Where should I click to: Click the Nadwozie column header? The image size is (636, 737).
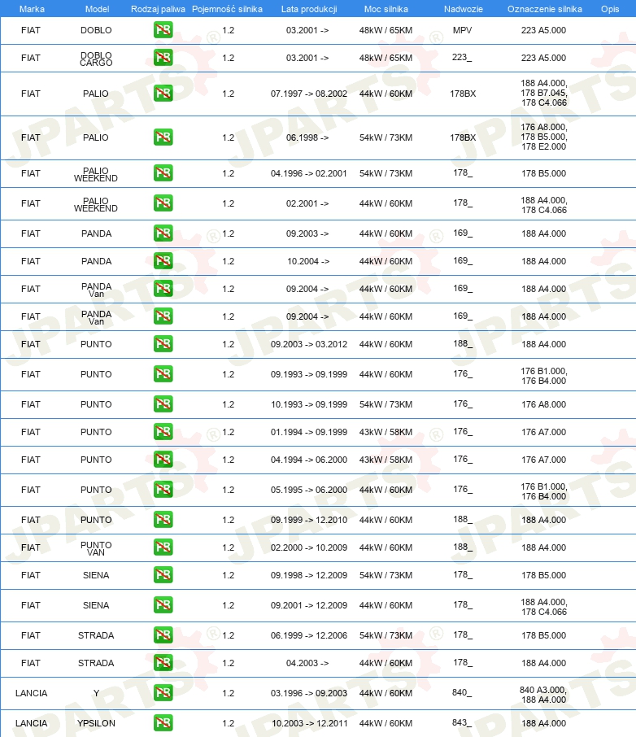click(x=463, y=9)
